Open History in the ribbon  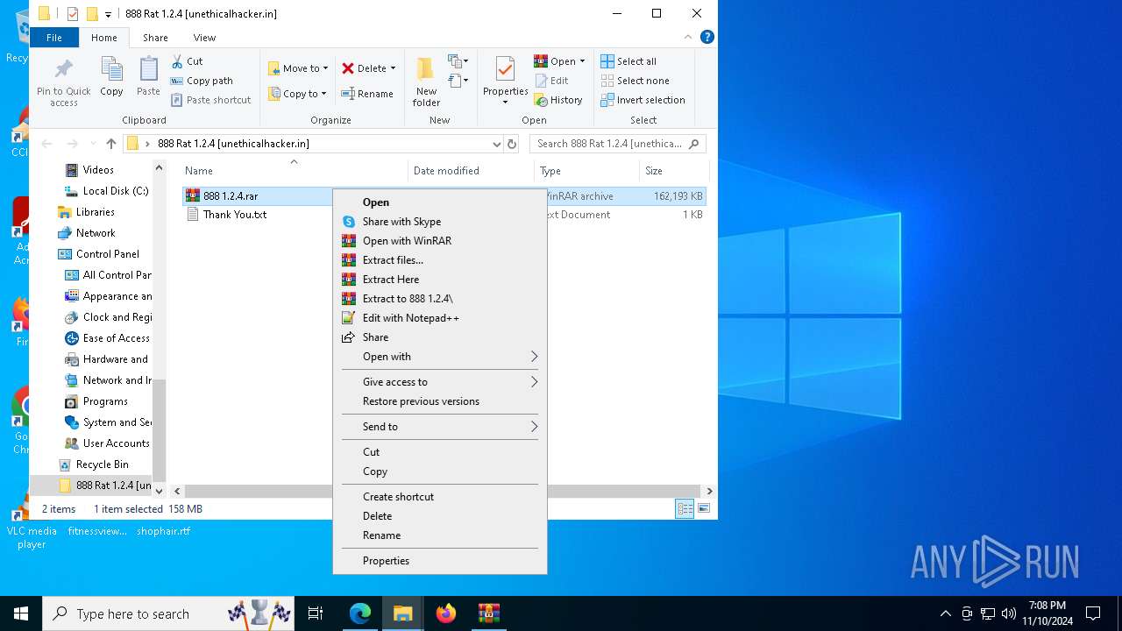pos(558,100)
